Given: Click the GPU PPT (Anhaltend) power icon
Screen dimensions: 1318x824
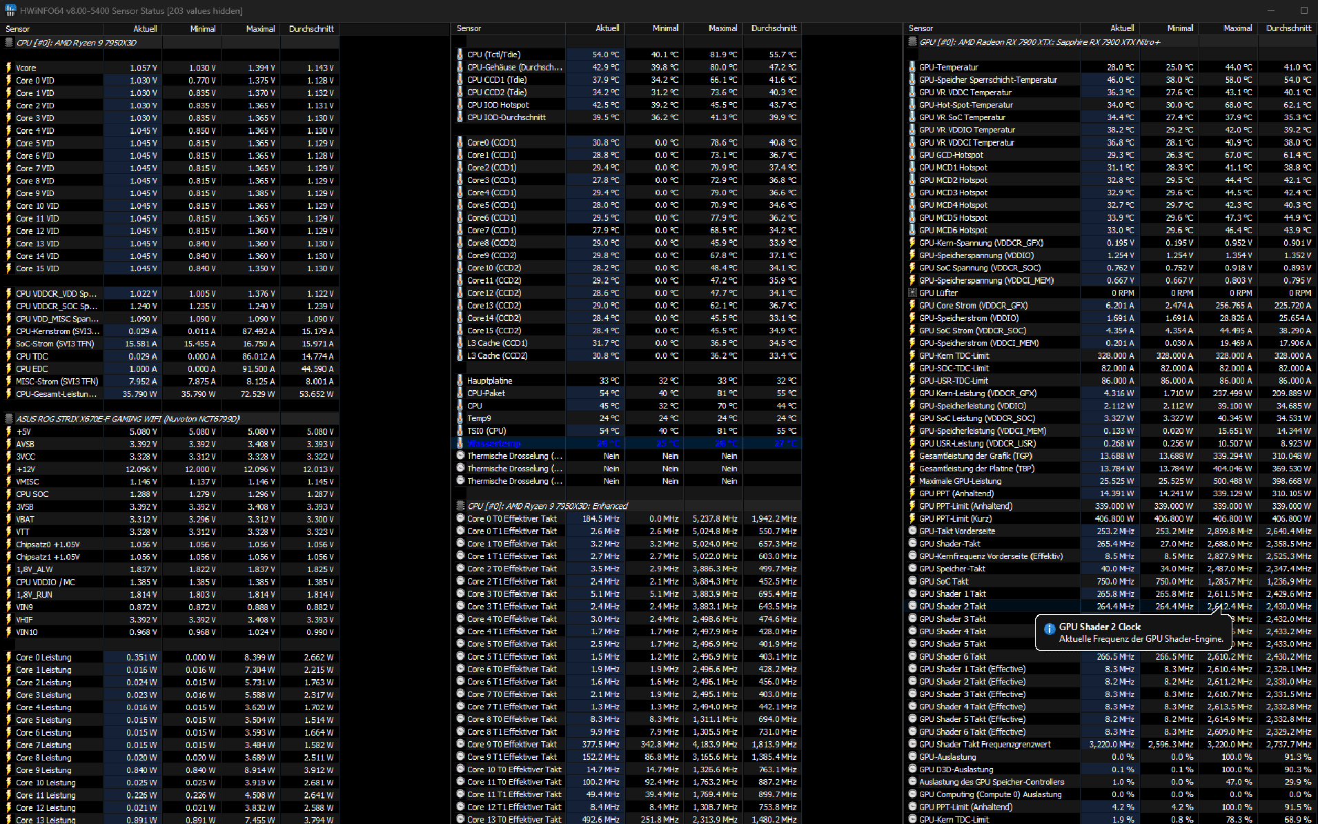Looking at the screenshot, I should (x=912, y=493).
